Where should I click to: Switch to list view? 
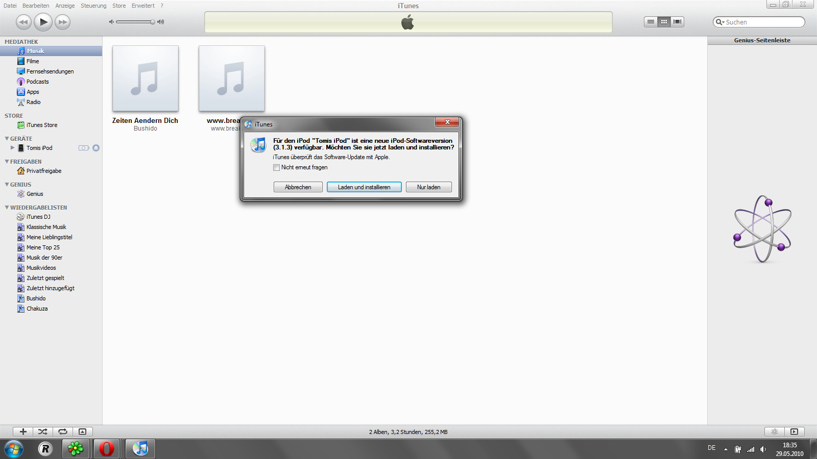tap(651, 21)
